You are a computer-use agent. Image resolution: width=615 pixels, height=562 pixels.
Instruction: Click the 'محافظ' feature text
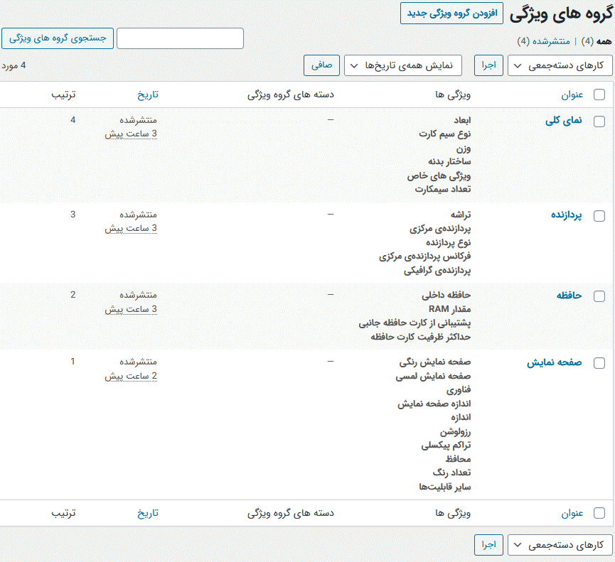click(458, 459)
